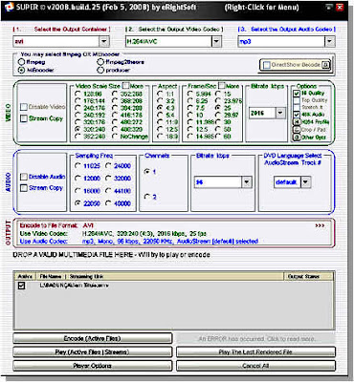354x382 pixels.
Task: Choose aspect ratio 3:2
Action: [160, 101]
